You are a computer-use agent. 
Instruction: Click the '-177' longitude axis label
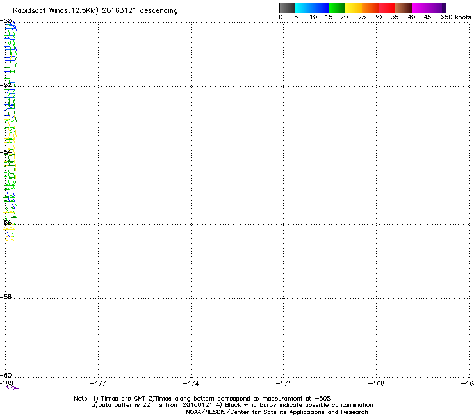pos(98,383)
